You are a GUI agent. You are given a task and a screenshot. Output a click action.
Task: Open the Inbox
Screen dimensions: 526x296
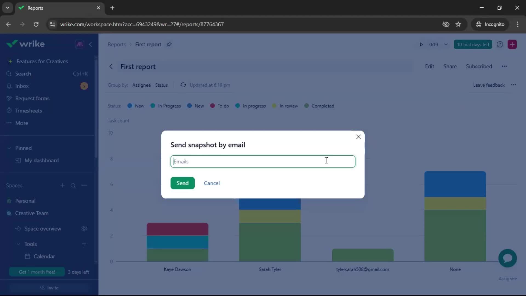(22, 86)
